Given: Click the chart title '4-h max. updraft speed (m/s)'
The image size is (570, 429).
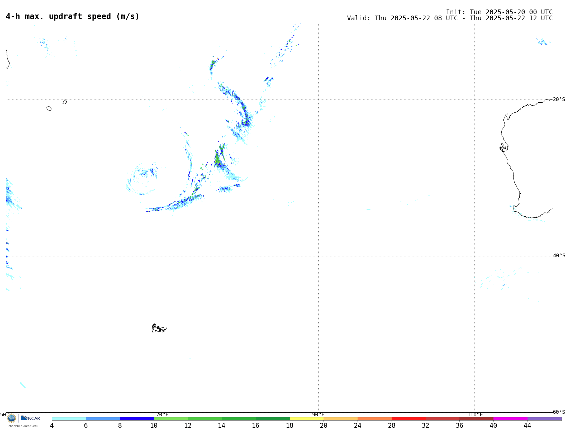Looking at the screenshot, I should 73,16.
